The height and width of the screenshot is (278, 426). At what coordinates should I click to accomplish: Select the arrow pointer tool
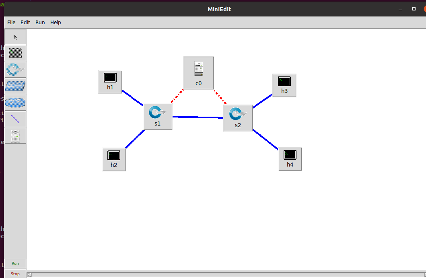click(x=15, y=37)
